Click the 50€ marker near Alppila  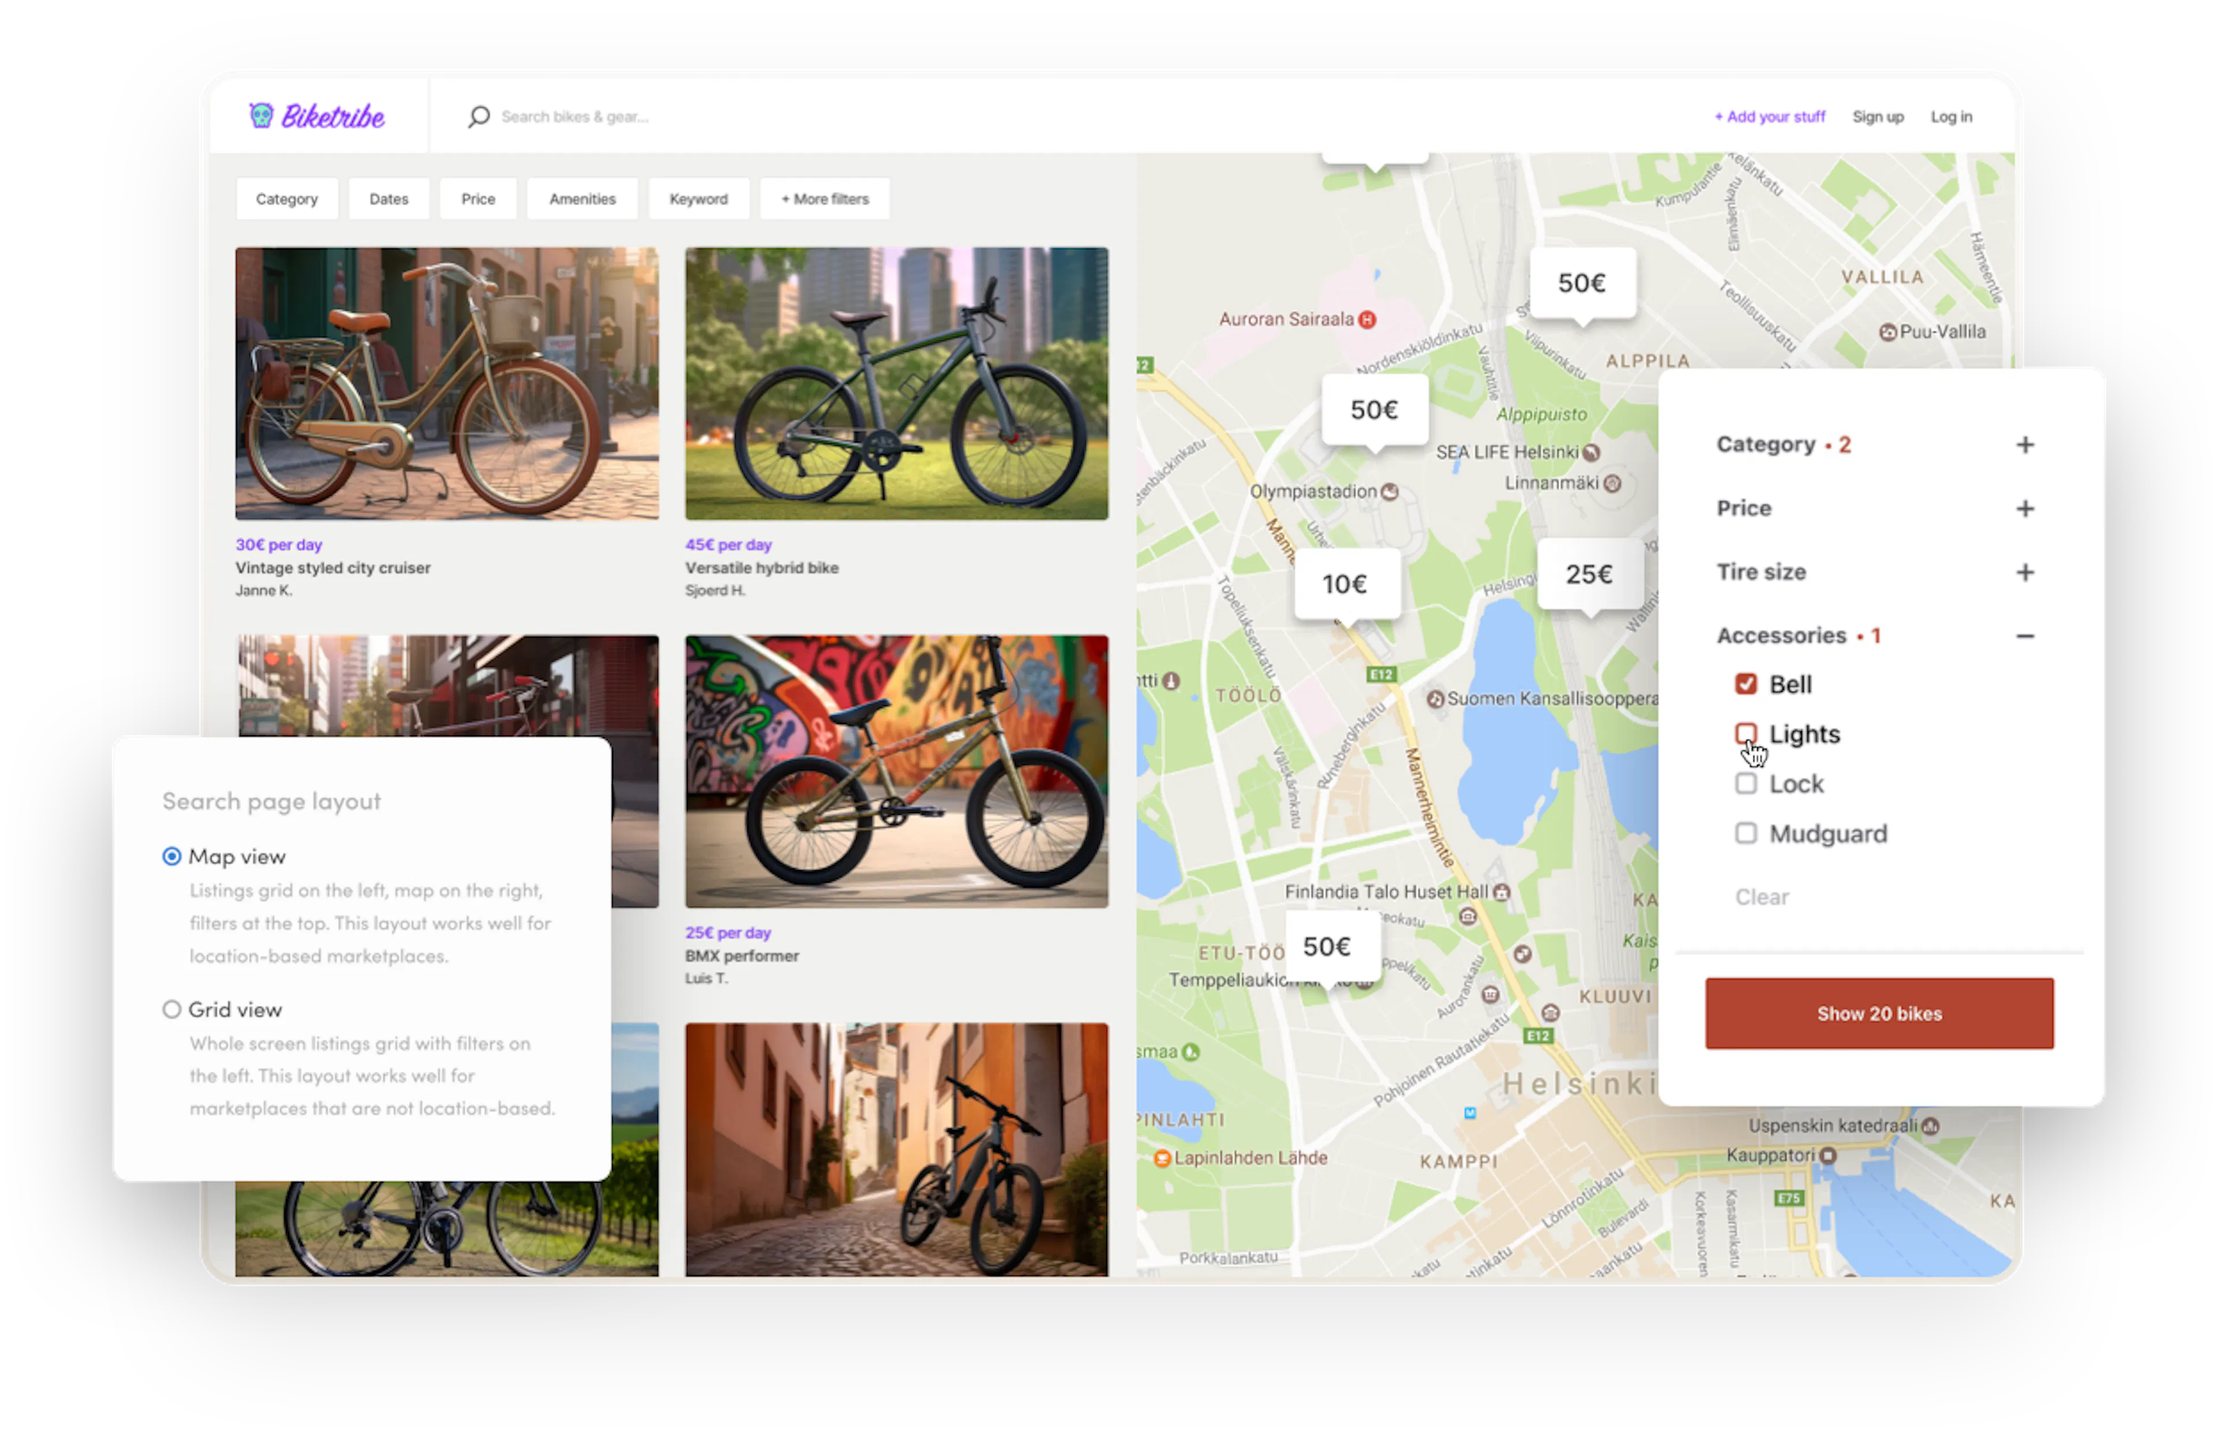tap(1581, 284)
